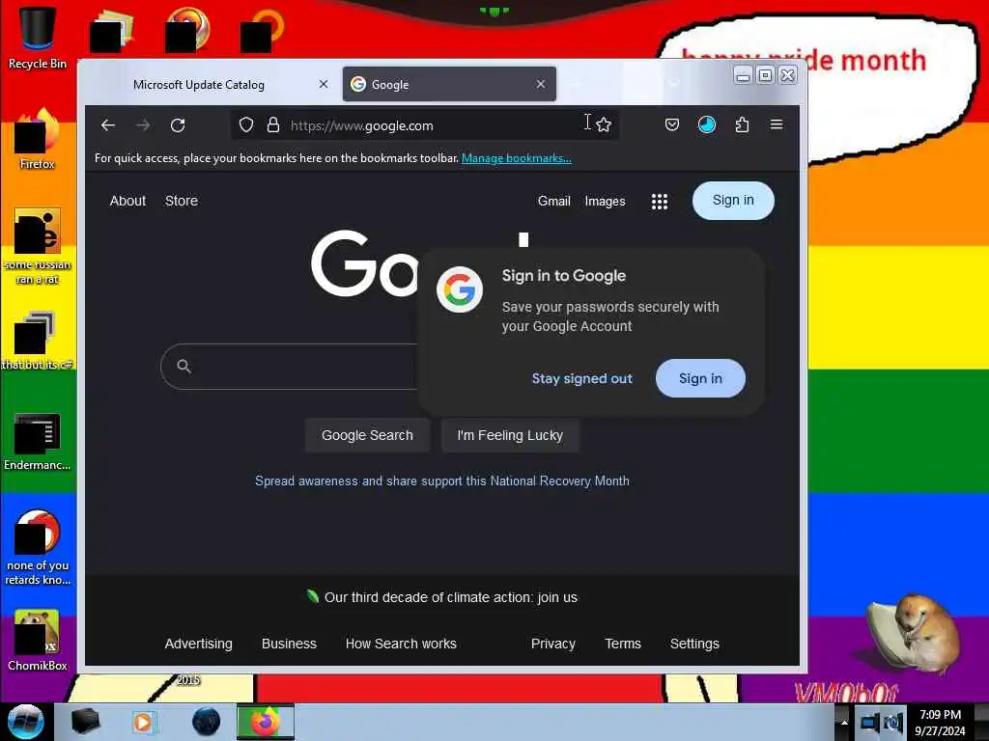989x741 pixels.
Task: Open the Advertising footer link
Action: pos(198,644)
